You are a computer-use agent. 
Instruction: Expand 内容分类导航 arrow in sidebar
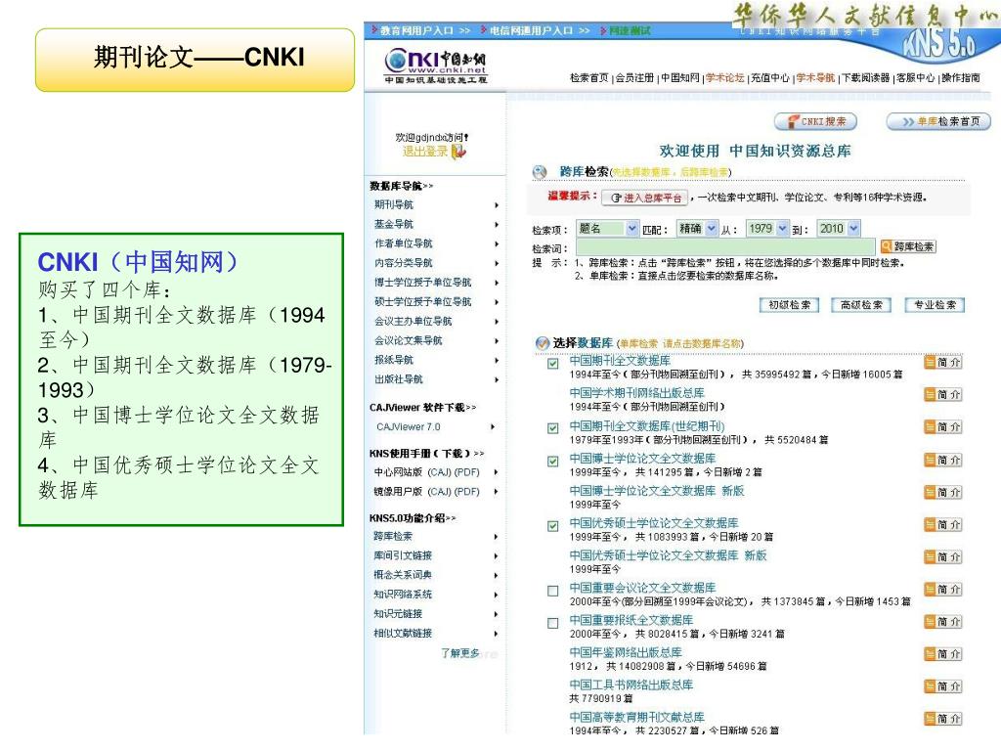(x=496, y=263)
